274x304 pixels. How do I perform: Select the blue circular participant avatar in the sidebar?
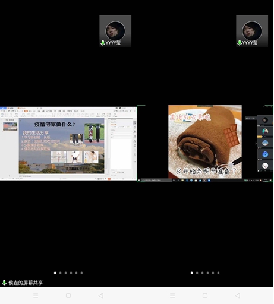[x=265, y=154]
